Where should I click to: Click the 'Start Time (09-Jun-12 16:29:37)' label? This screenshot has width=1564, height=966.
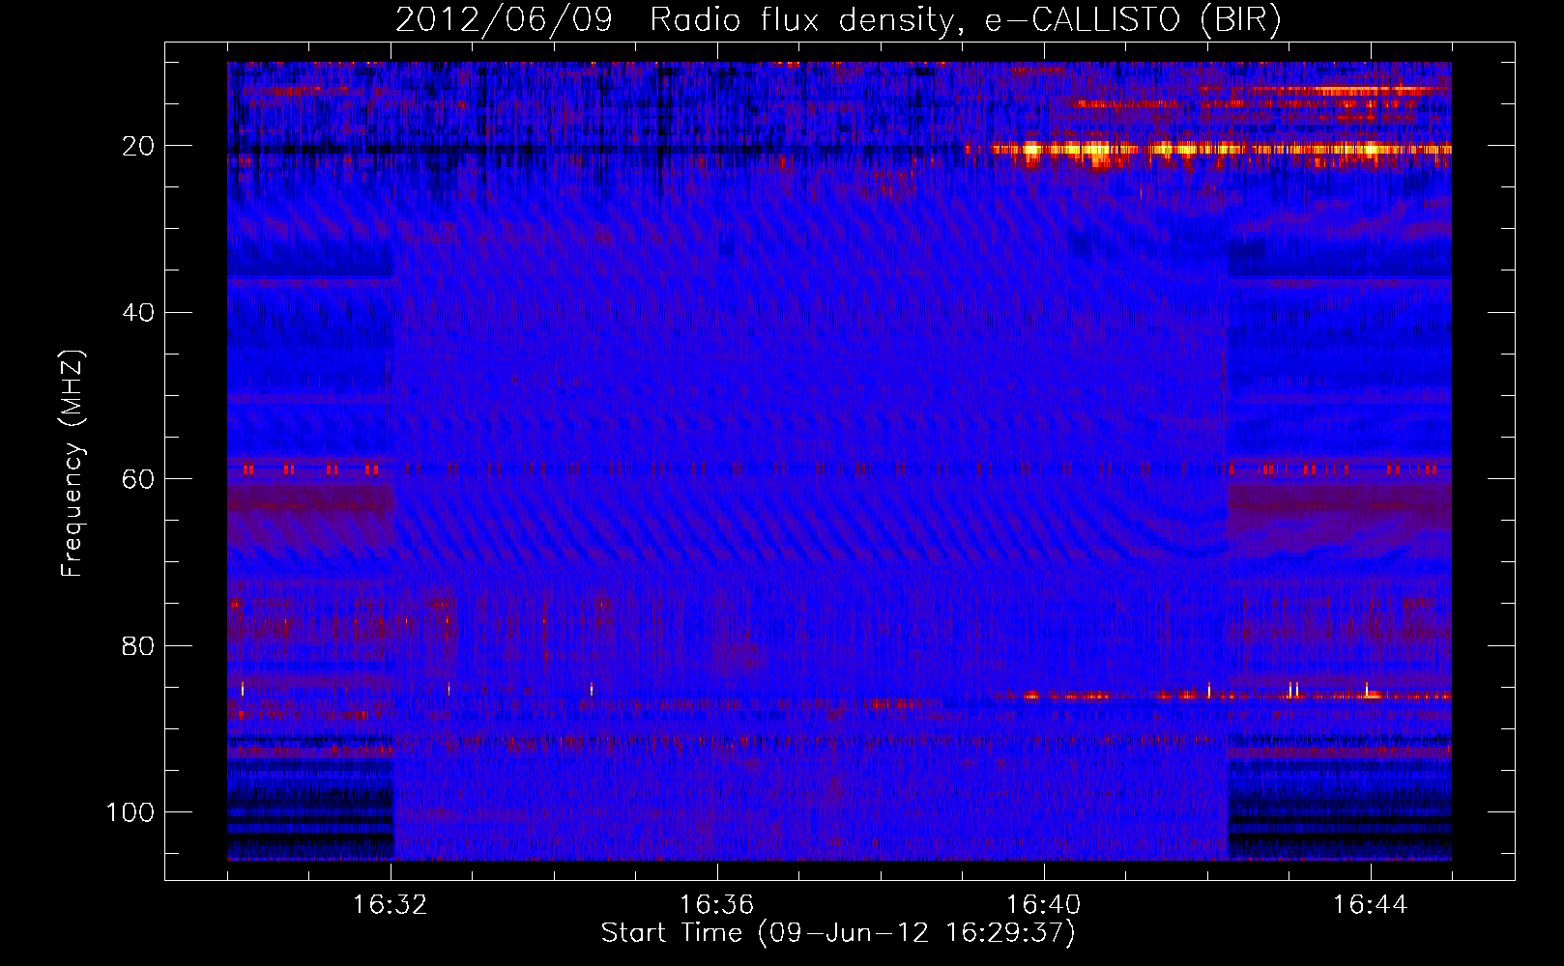pos(838,933)
